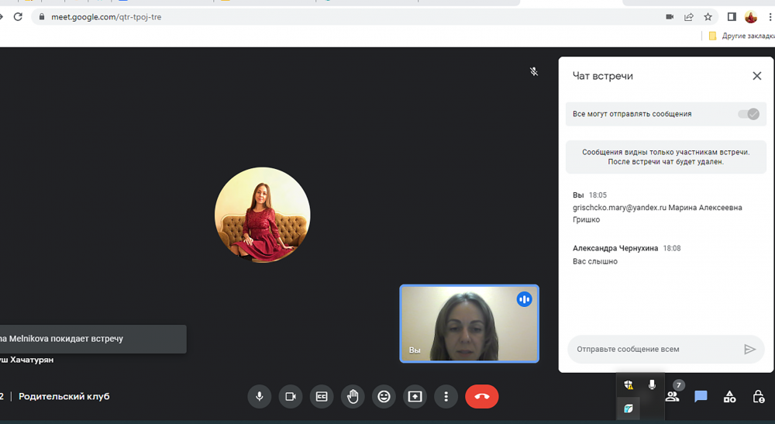Image resolution: width=775 pixels, height=424 pixels.
Task: Open the Chrome browser menu
Action: (x=769, y=17)
